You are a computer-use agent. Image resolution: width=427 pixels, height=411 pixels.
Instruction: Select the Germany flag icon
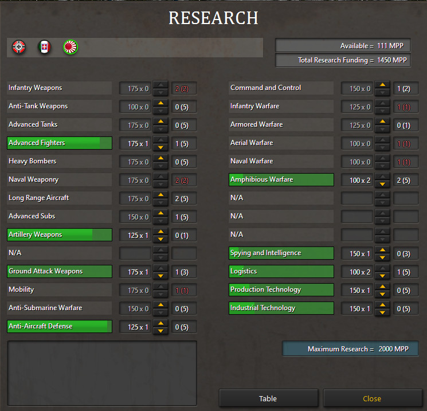(x=19, y=47)
